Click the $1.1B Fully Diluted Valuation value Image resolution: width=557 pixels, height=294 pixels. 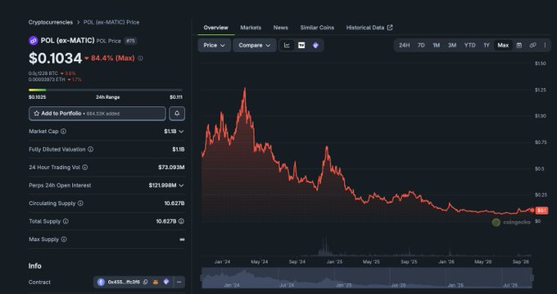point(179,149)
